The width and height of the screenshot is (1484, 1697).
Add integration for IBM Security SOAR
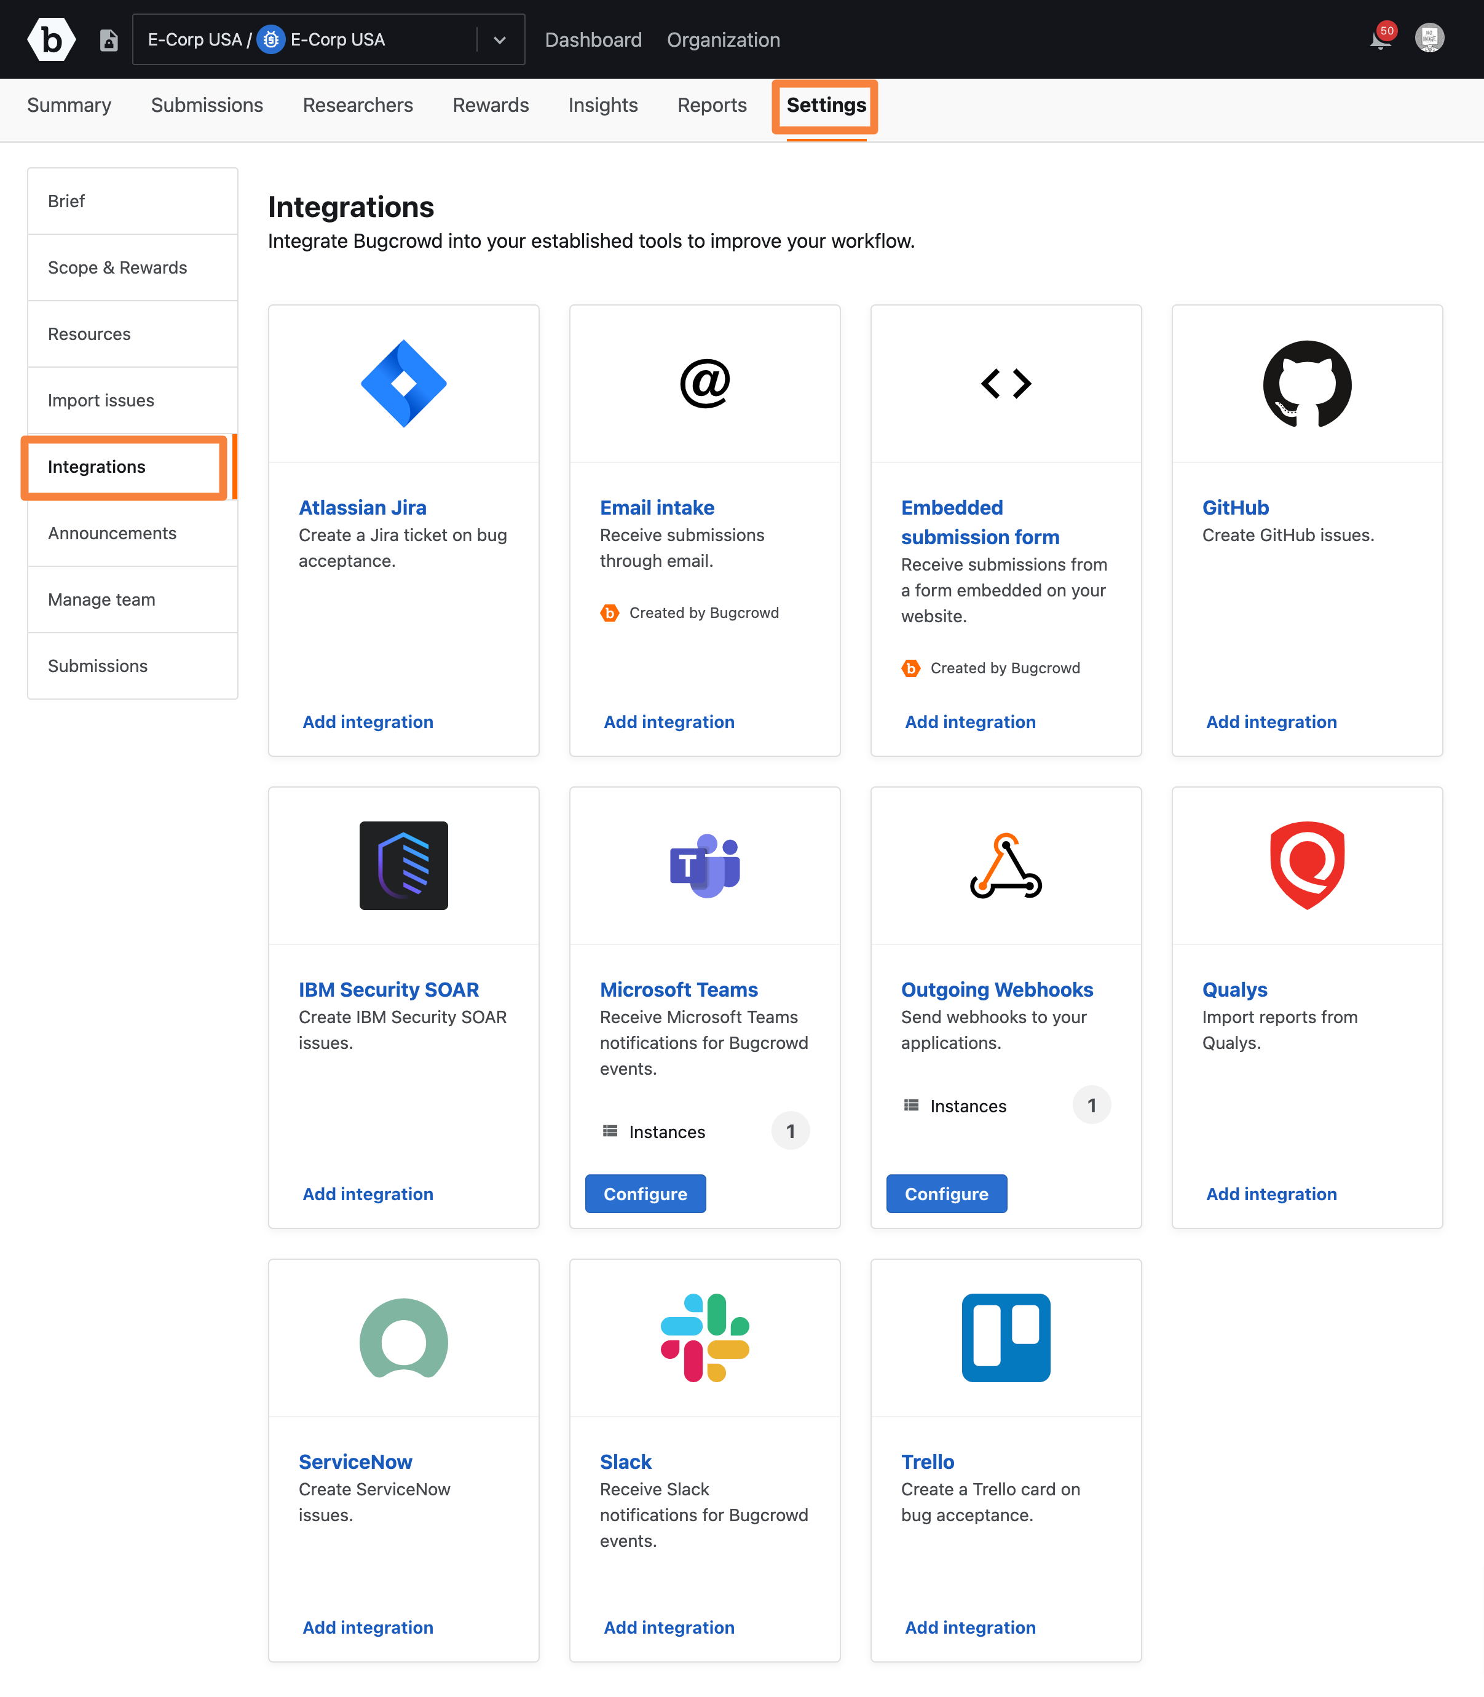click(368, 1194)
